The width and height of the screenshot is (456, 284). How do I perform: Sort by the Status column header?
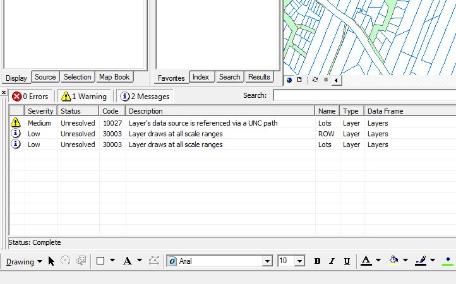pos(78,111)
